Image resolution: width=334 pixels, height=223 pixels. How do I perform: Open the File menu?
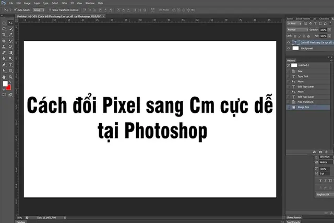11,3
